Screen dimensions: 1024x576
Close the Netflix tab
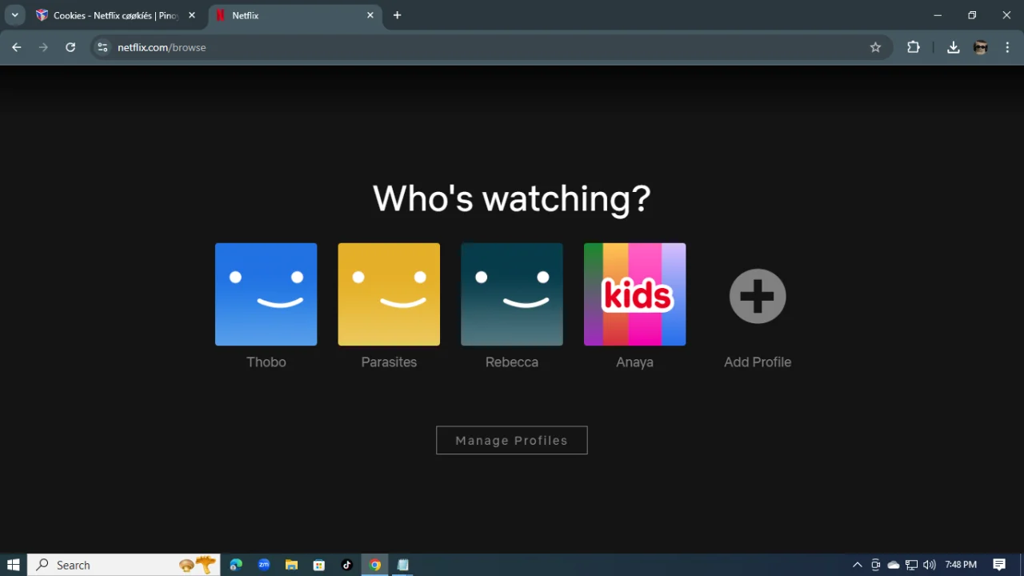click(370, 15)
